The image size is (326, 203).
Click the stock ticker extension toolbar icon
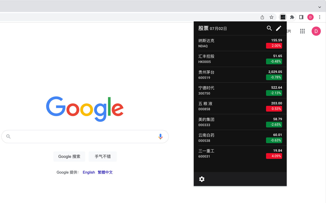(283, 17)
